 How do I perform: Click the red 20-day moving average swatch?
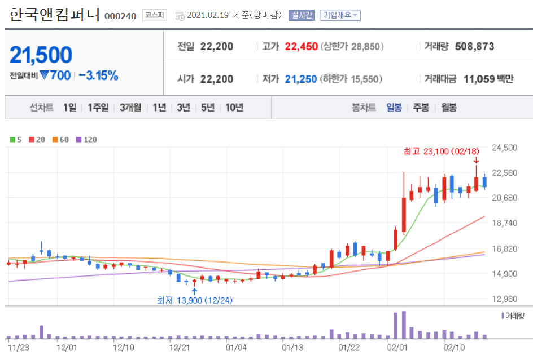[32, 140]
